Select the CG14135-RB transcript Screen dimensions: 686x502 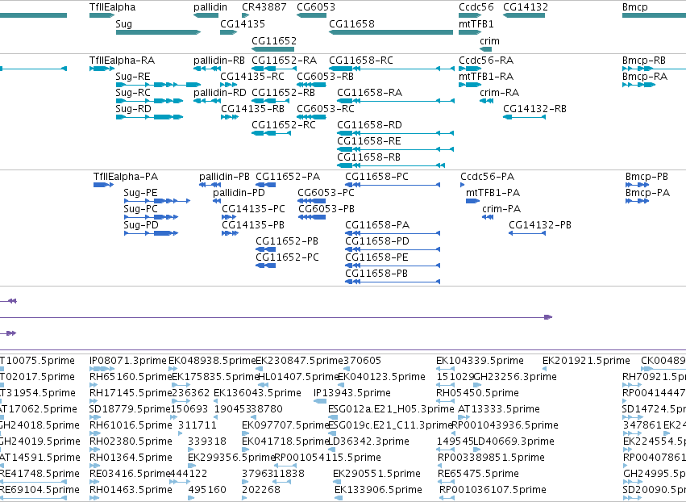click(229, 117)
